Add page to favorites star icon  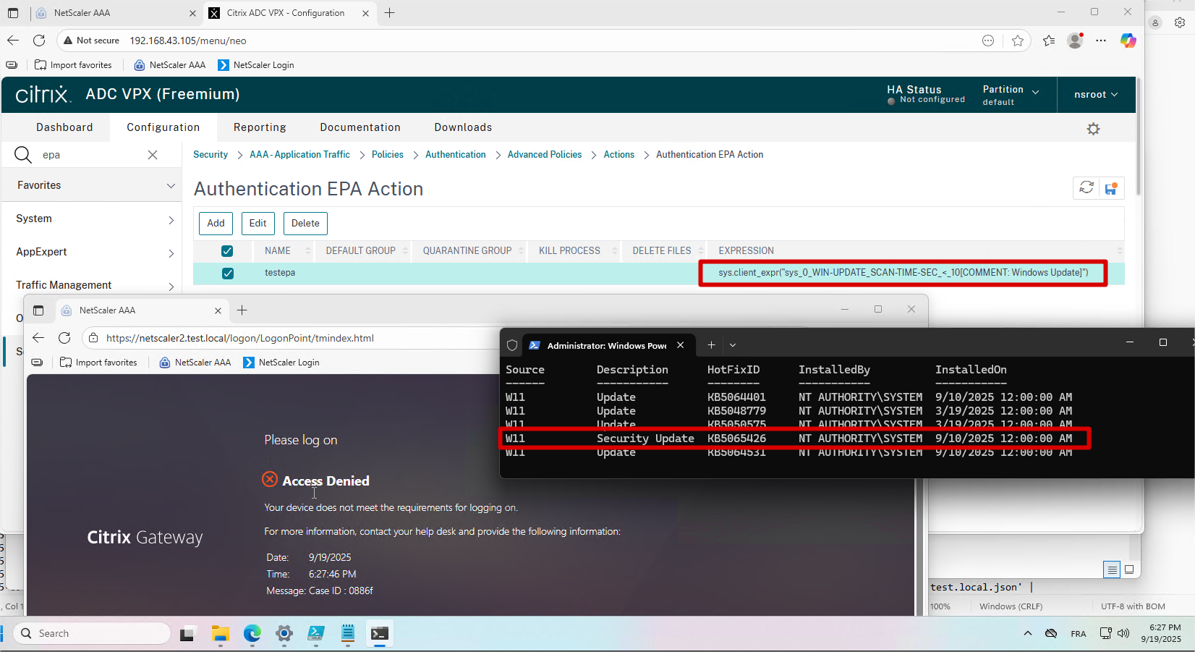pos(1018,41)
